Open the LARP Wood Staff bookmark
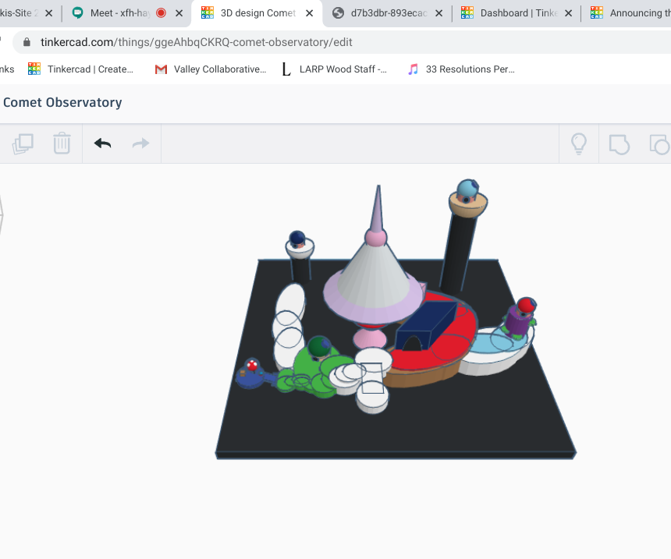The height and width of the screenshot is (559, 671). (x=334, y=69)
